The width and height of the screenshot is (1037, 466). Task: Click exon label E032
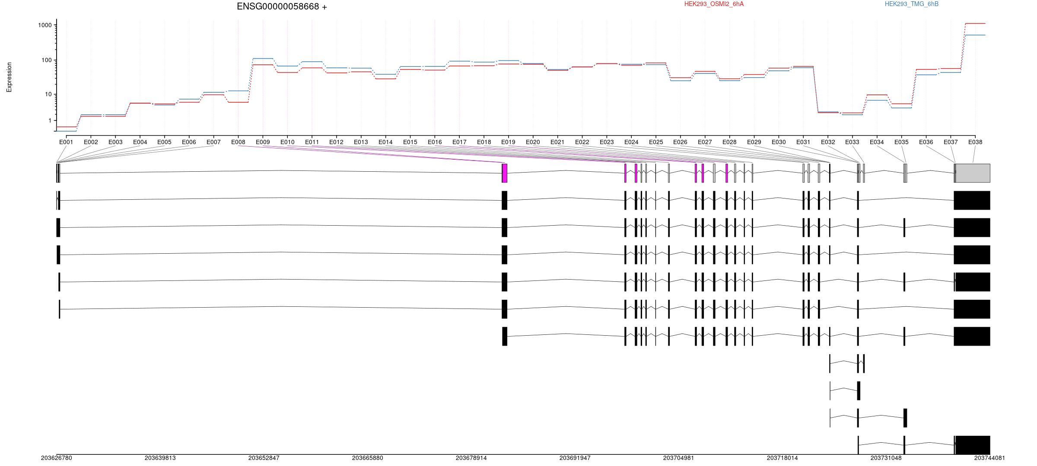828,142
